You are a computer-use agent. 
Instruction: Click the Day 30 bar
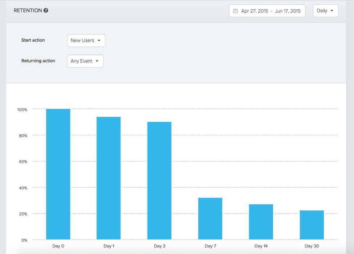click(312, 225)
